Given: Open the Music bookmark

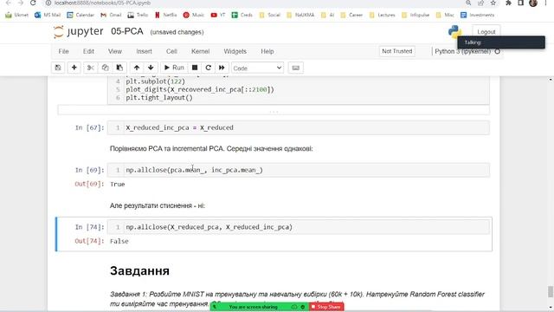Looking at the screenshot, I should coord(194,15).
